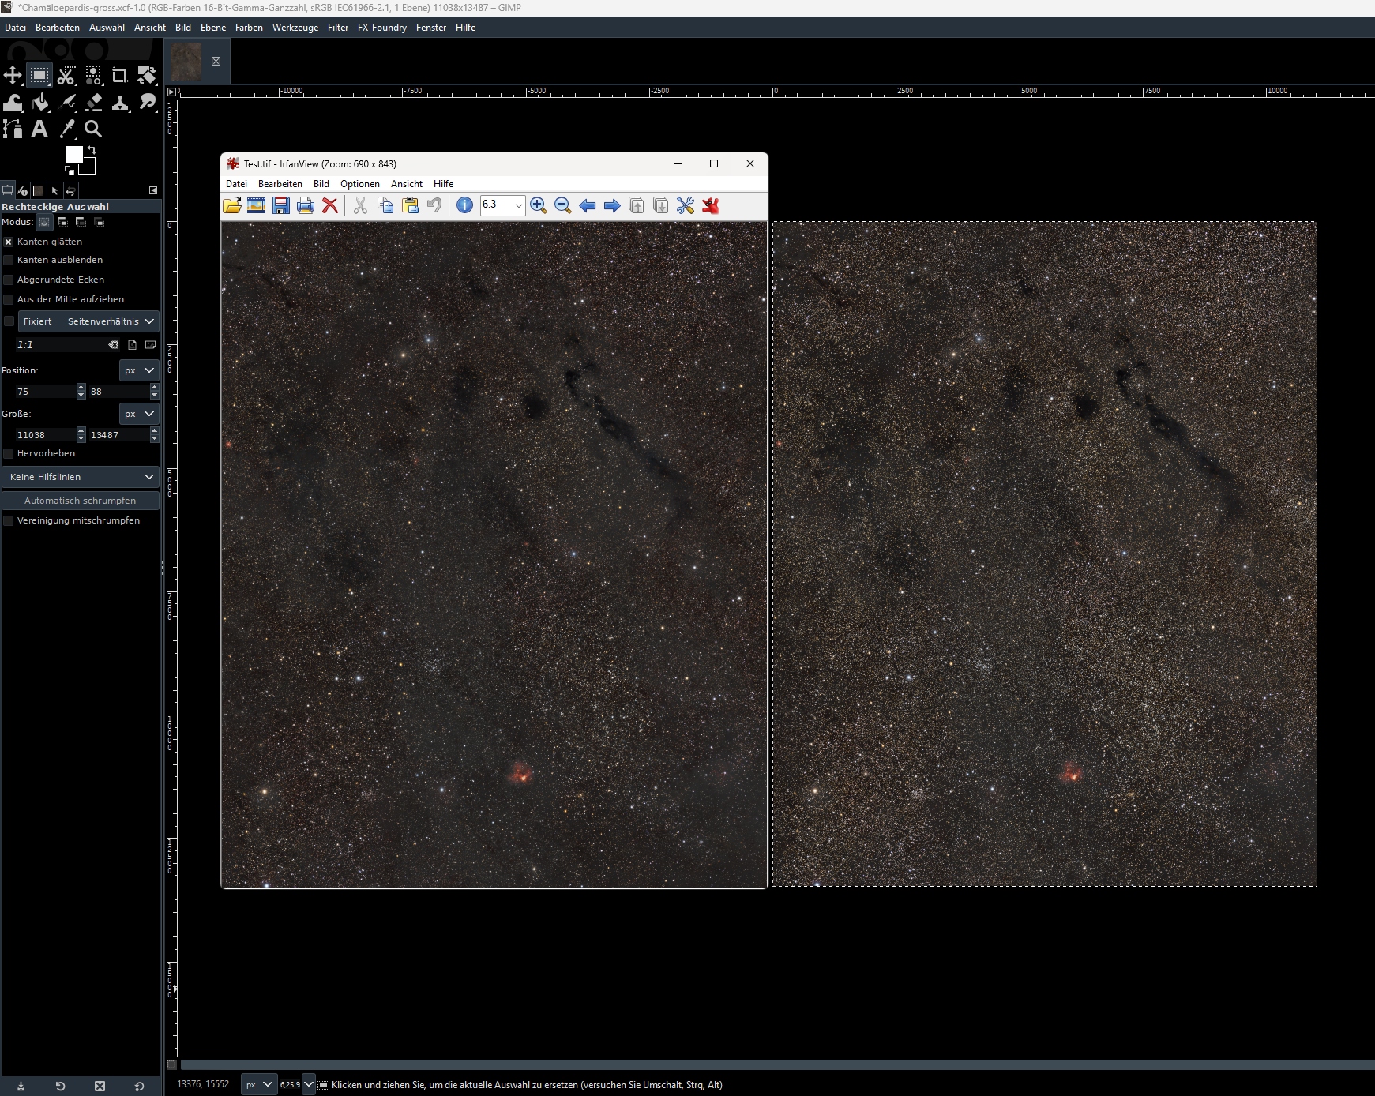Select the Eraser tool
Viewport: 1375px width, 1096px height.
pos(93,103)
